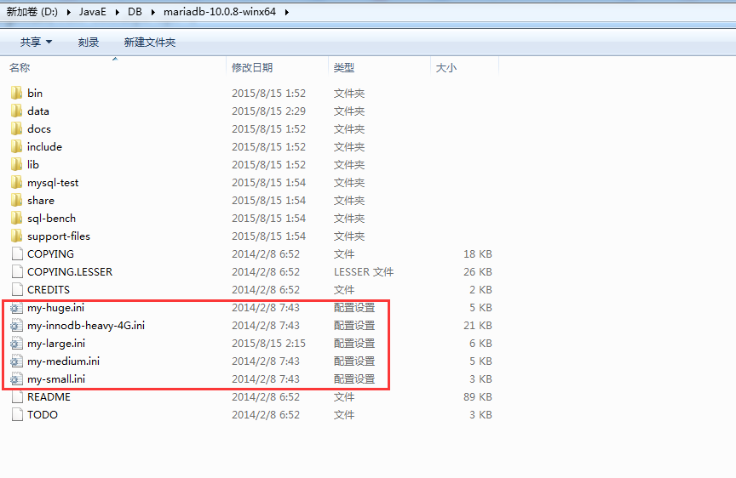
Task: Click the 刻录 toolbar button
Action: tap(89, 43)
